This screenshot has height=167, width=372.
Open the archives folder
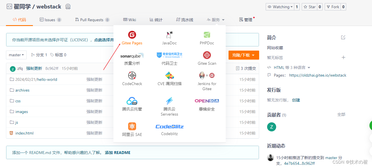22,90
